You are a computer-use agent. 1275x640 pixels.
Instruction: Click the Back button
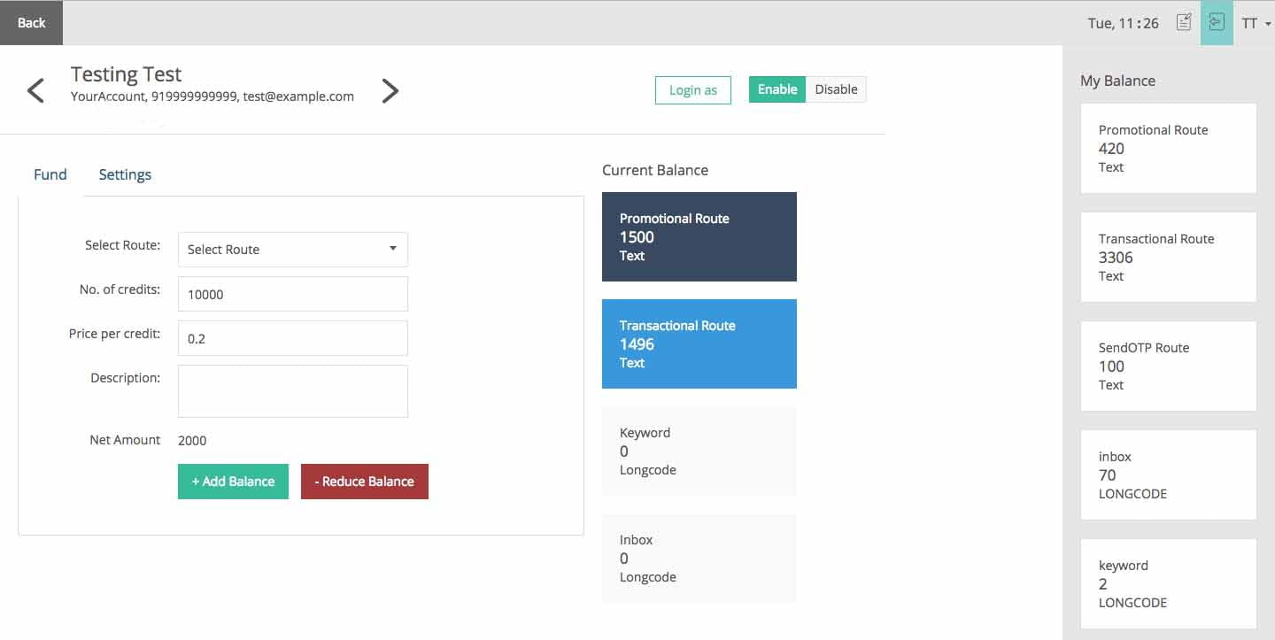(31, 23)
